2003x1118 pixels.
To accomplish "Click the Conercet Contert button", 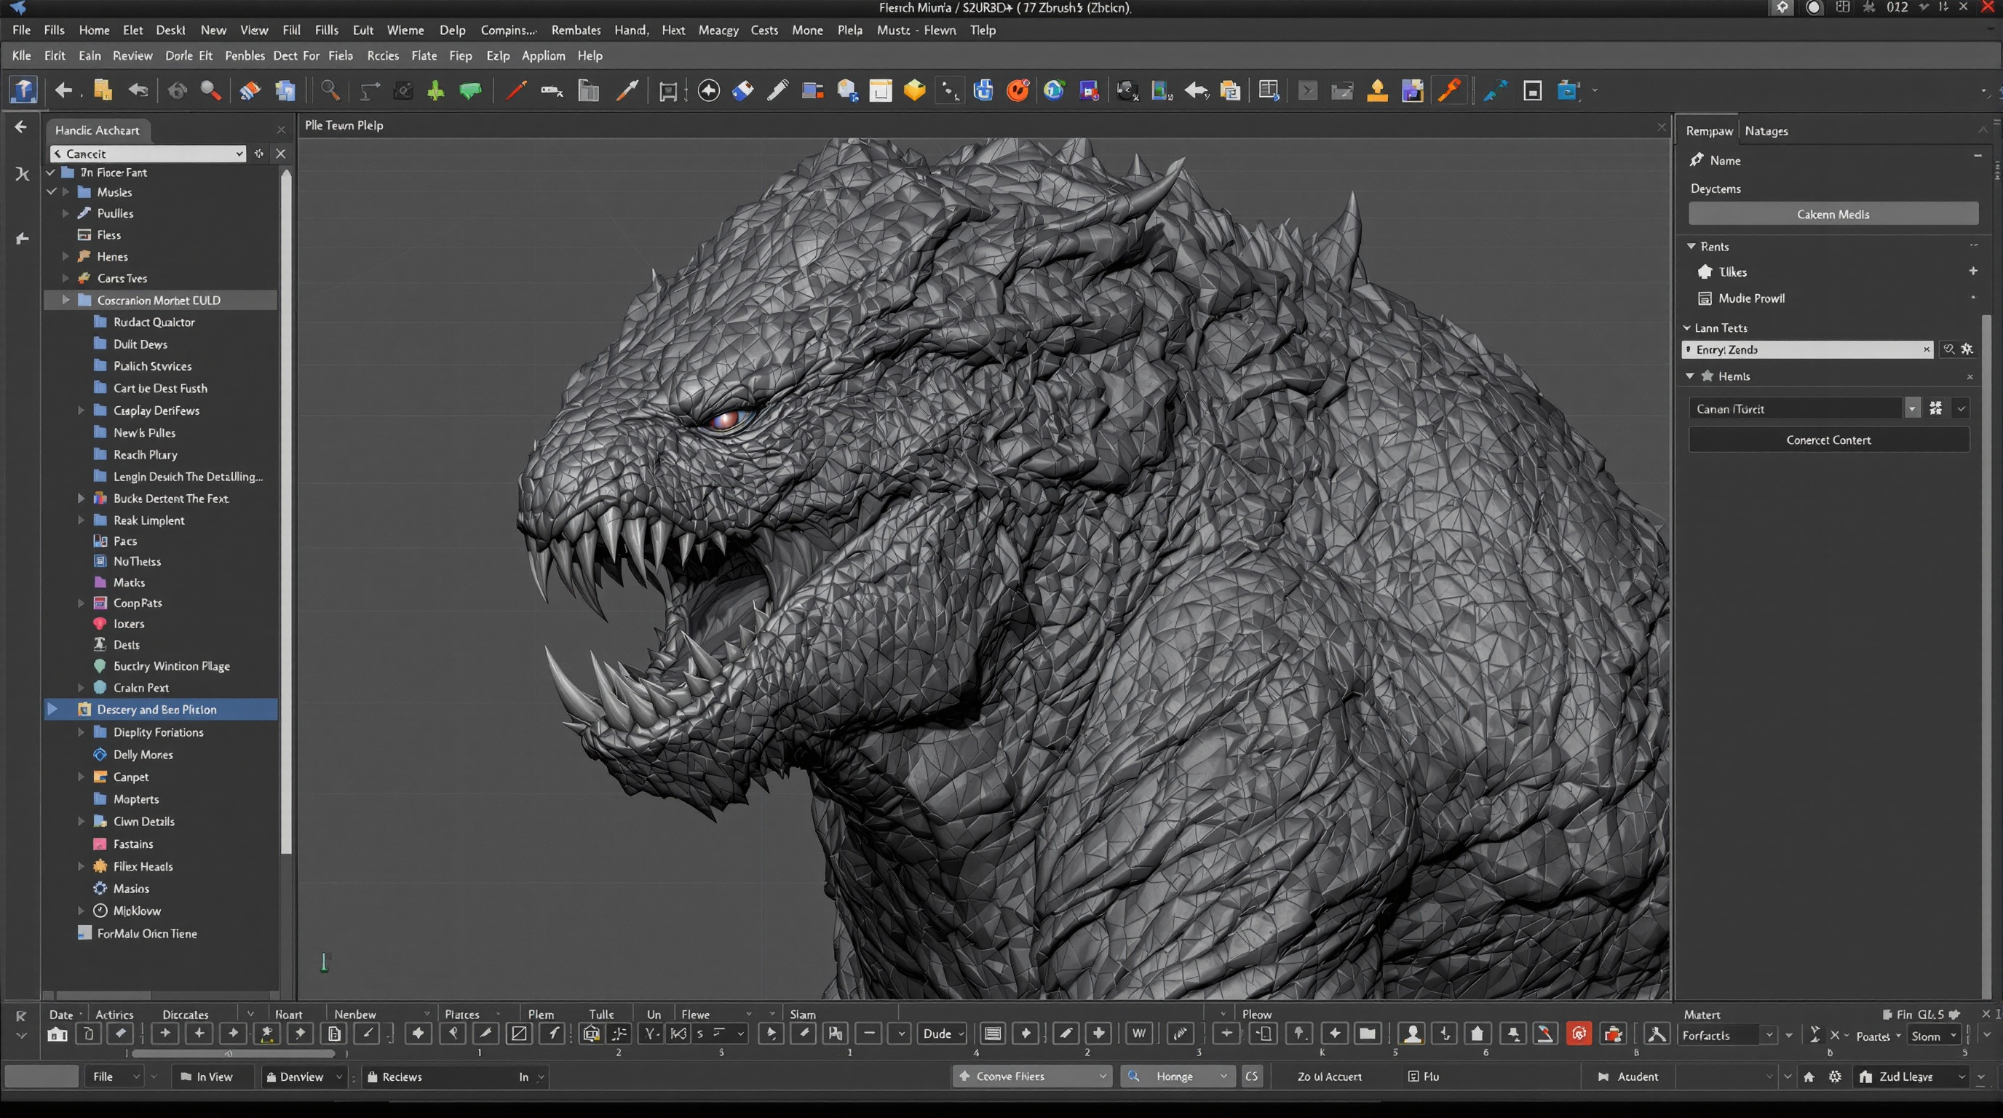I will [x=1828, y=440].
